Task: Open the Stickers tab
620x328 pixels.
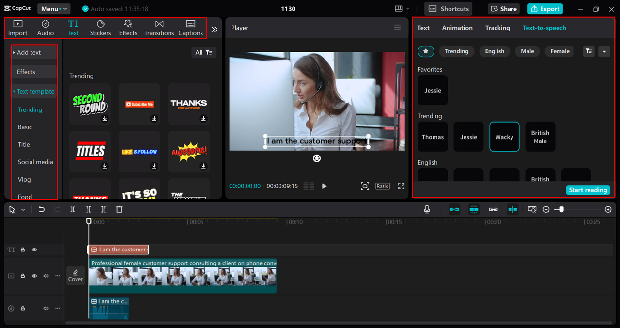Action: click(100, 28)
